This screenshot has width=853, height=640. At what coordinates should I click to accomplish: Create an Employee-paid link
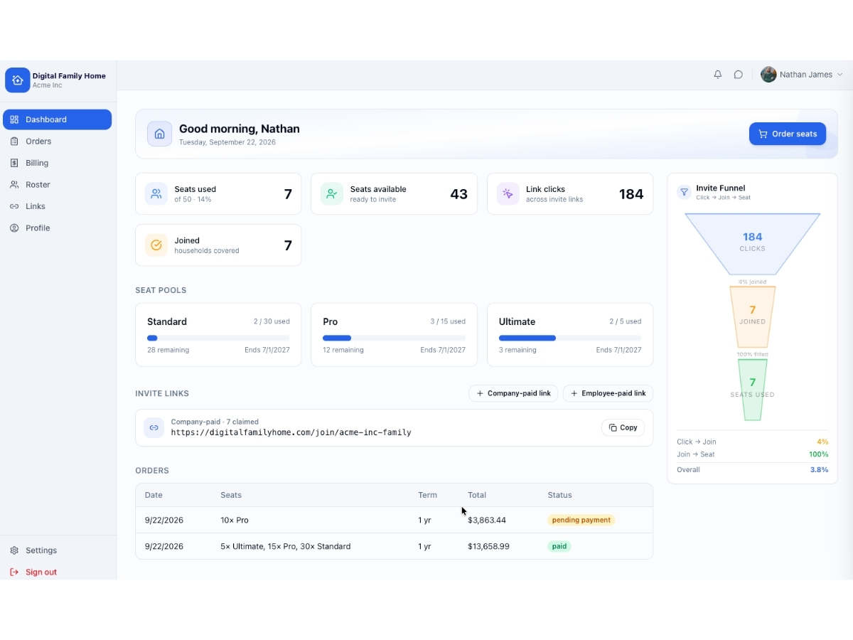(608, 393)
